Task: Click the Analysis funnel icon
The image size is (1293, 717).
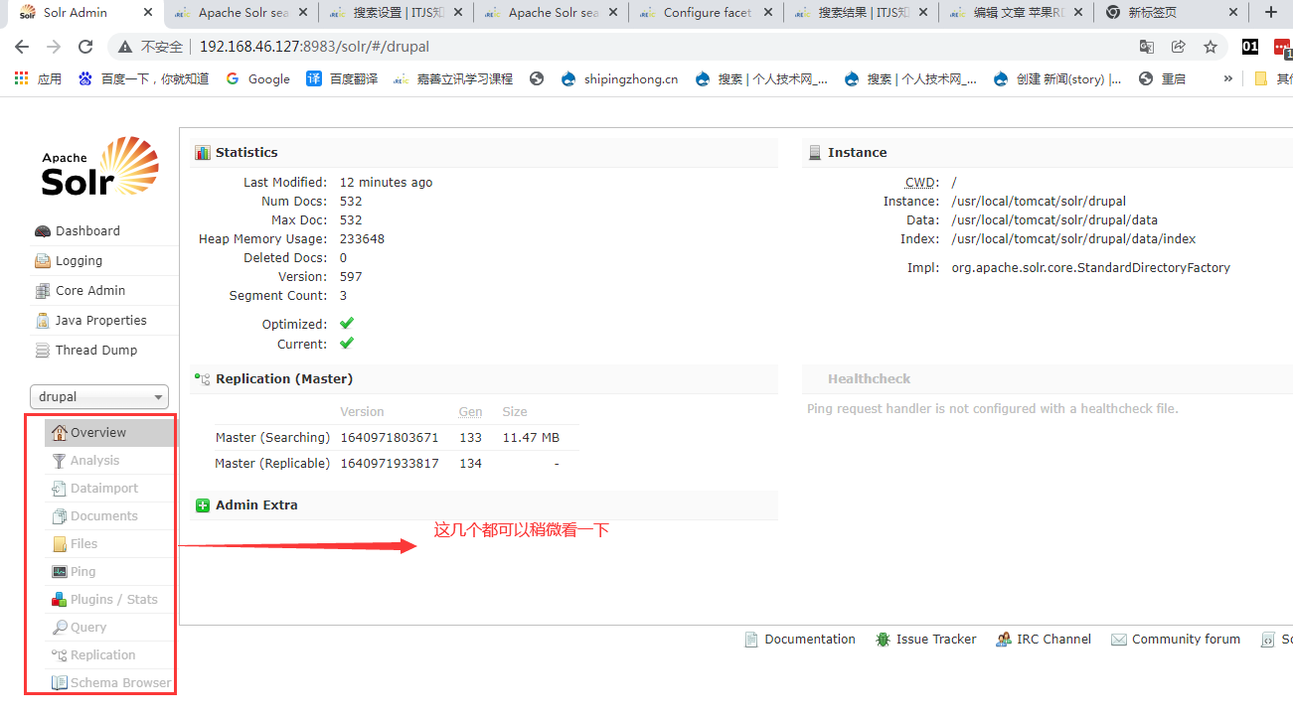Action: coord(60,461)
